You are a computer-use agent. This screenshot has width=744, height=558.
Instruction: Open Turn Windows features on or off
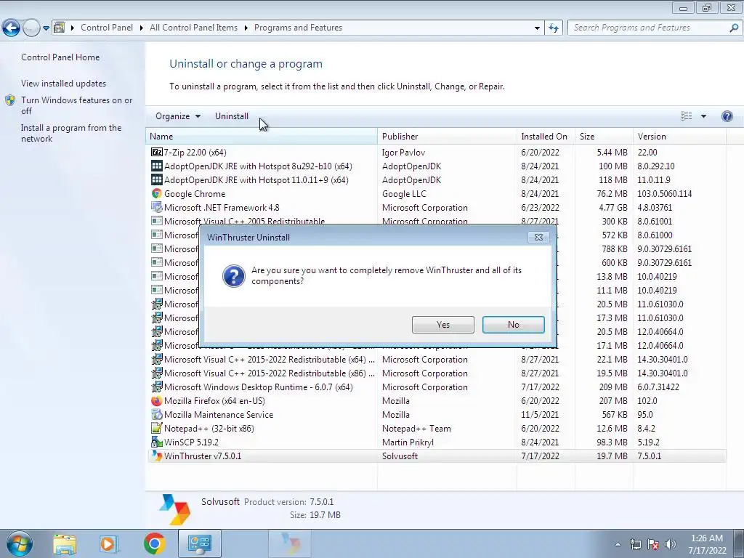(x=77, y=105)
